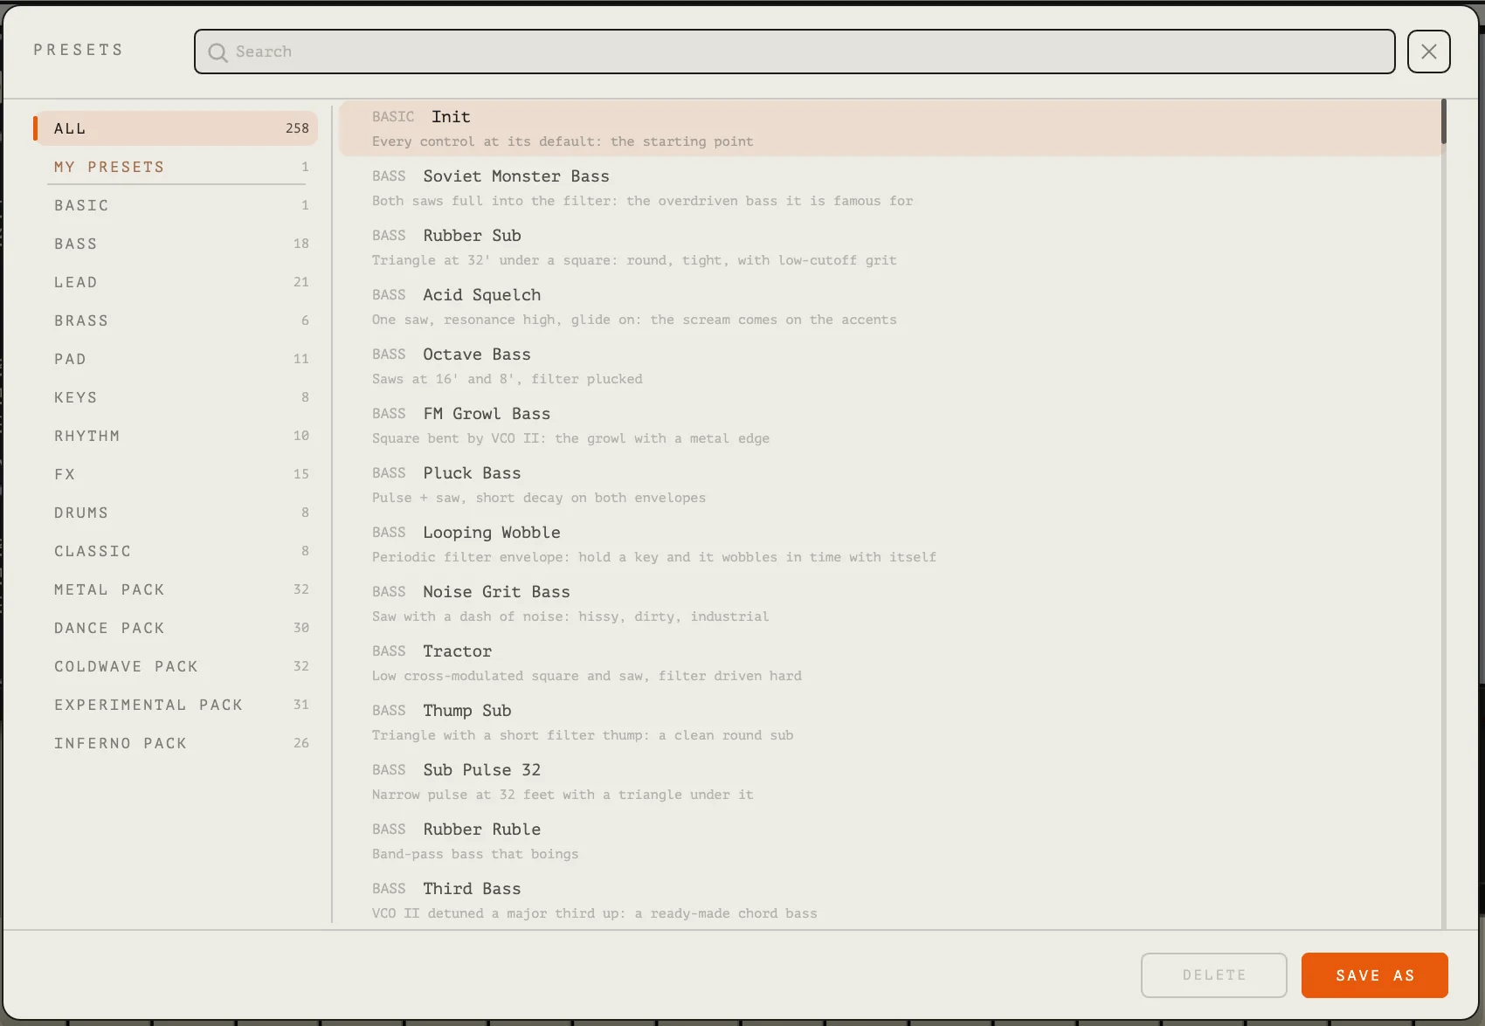This screenshot has height=1026, width=1485.
Task: Browse the DANCE PACK presets
Action: point(176,628)
